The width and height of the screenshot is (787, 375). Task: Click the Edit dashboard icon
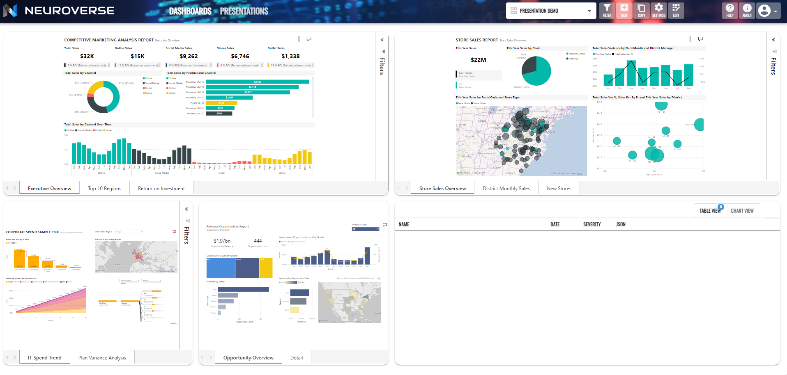click(x=676, y=11)
